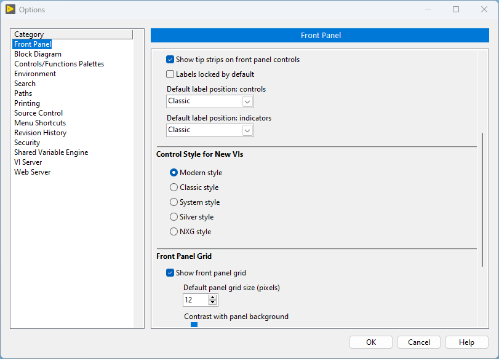
Task: Pick NXG style radio button
Action: (x=174, y=232)
